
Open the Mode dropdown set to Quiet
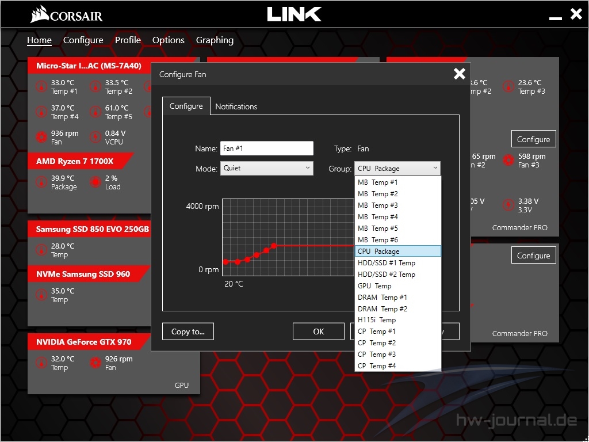pyautogui.click(x=266, y=168)
